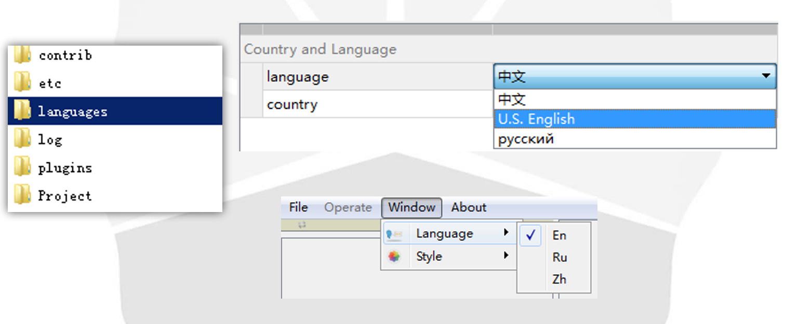The width and height of the screenshot is (785, 324).
Task: Click the Project folder icon
Action: point(22,195)
